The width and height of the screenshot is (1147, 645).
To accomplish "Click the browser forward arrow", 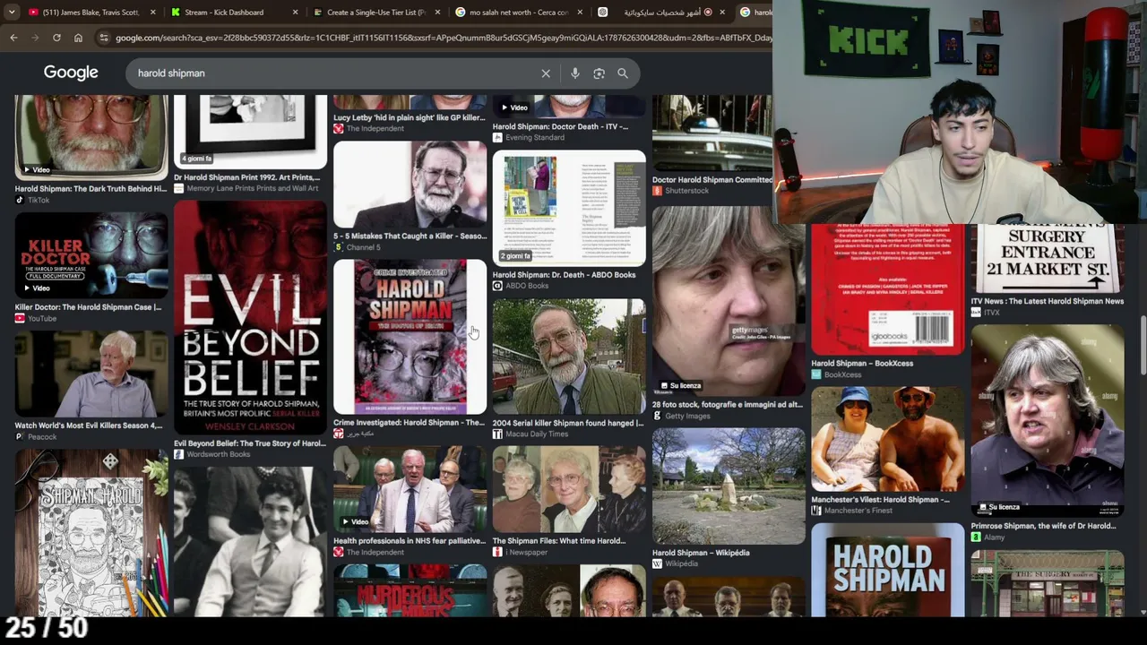I will pyautogui.click(x=35, y=38).
